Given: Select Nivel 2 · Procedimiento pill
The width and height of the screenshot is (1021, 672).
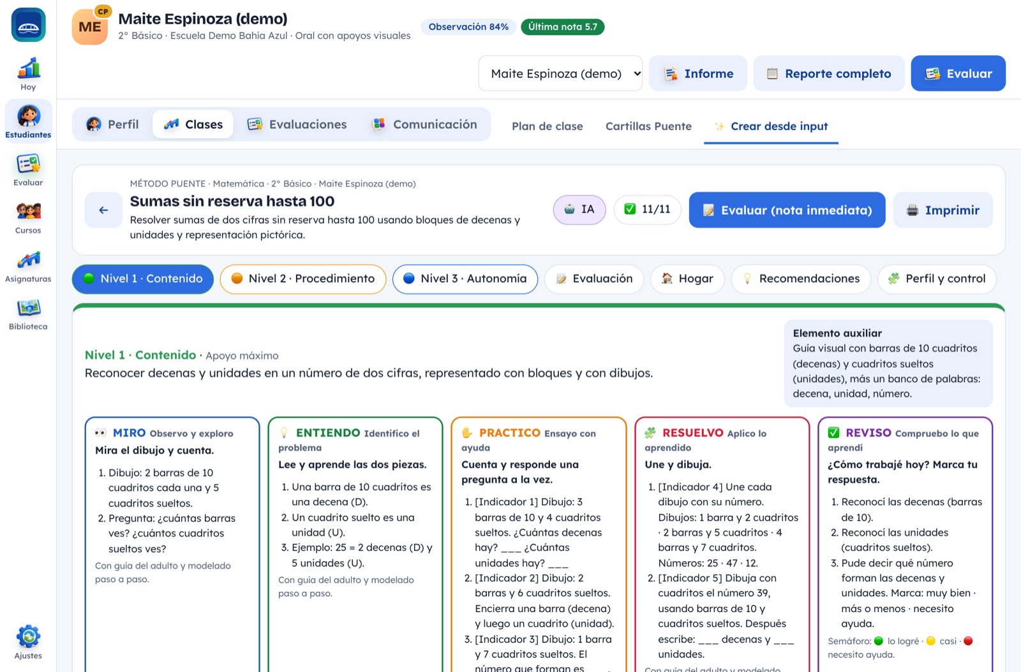Looking at the screenshot, I should (x=303, y=279).
